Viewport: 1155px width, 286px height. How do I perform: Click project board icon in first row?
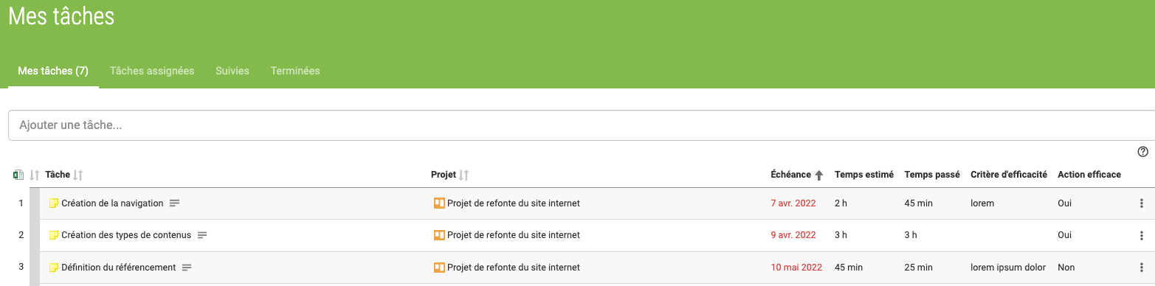tap(439, 203)
